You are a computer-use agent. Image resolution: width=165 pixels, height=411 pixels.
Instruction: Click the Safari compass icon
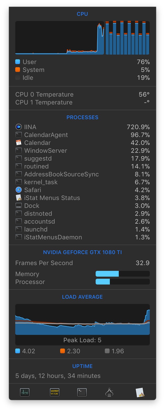(x=18, y=190)
